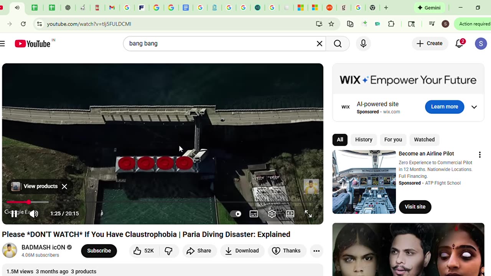Click the search magnifier button

(338, 44)
